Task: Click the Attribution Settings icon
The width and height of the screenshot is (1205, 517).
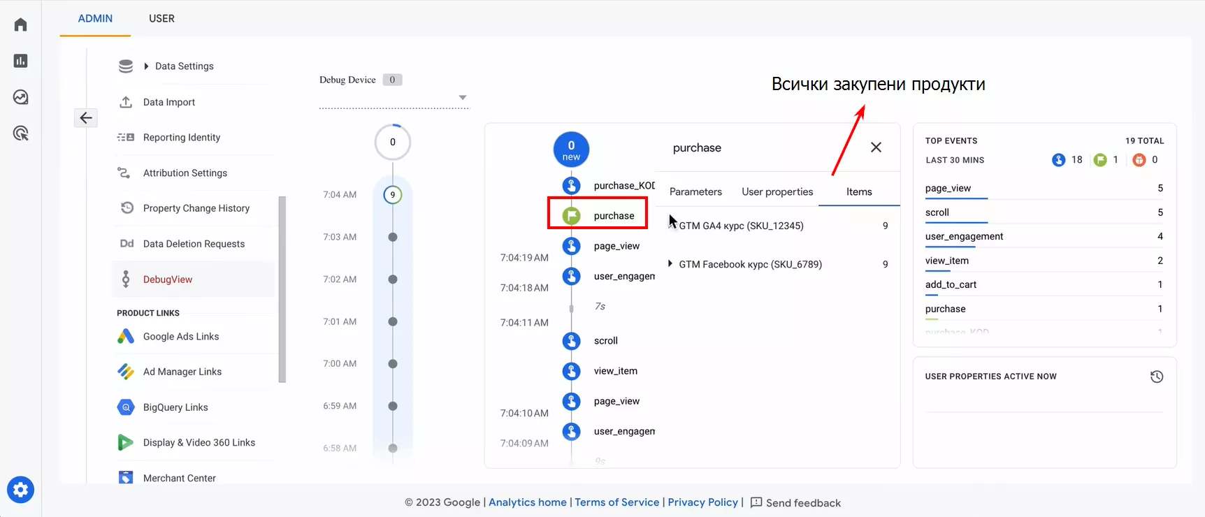Action: tap(124, 173)
